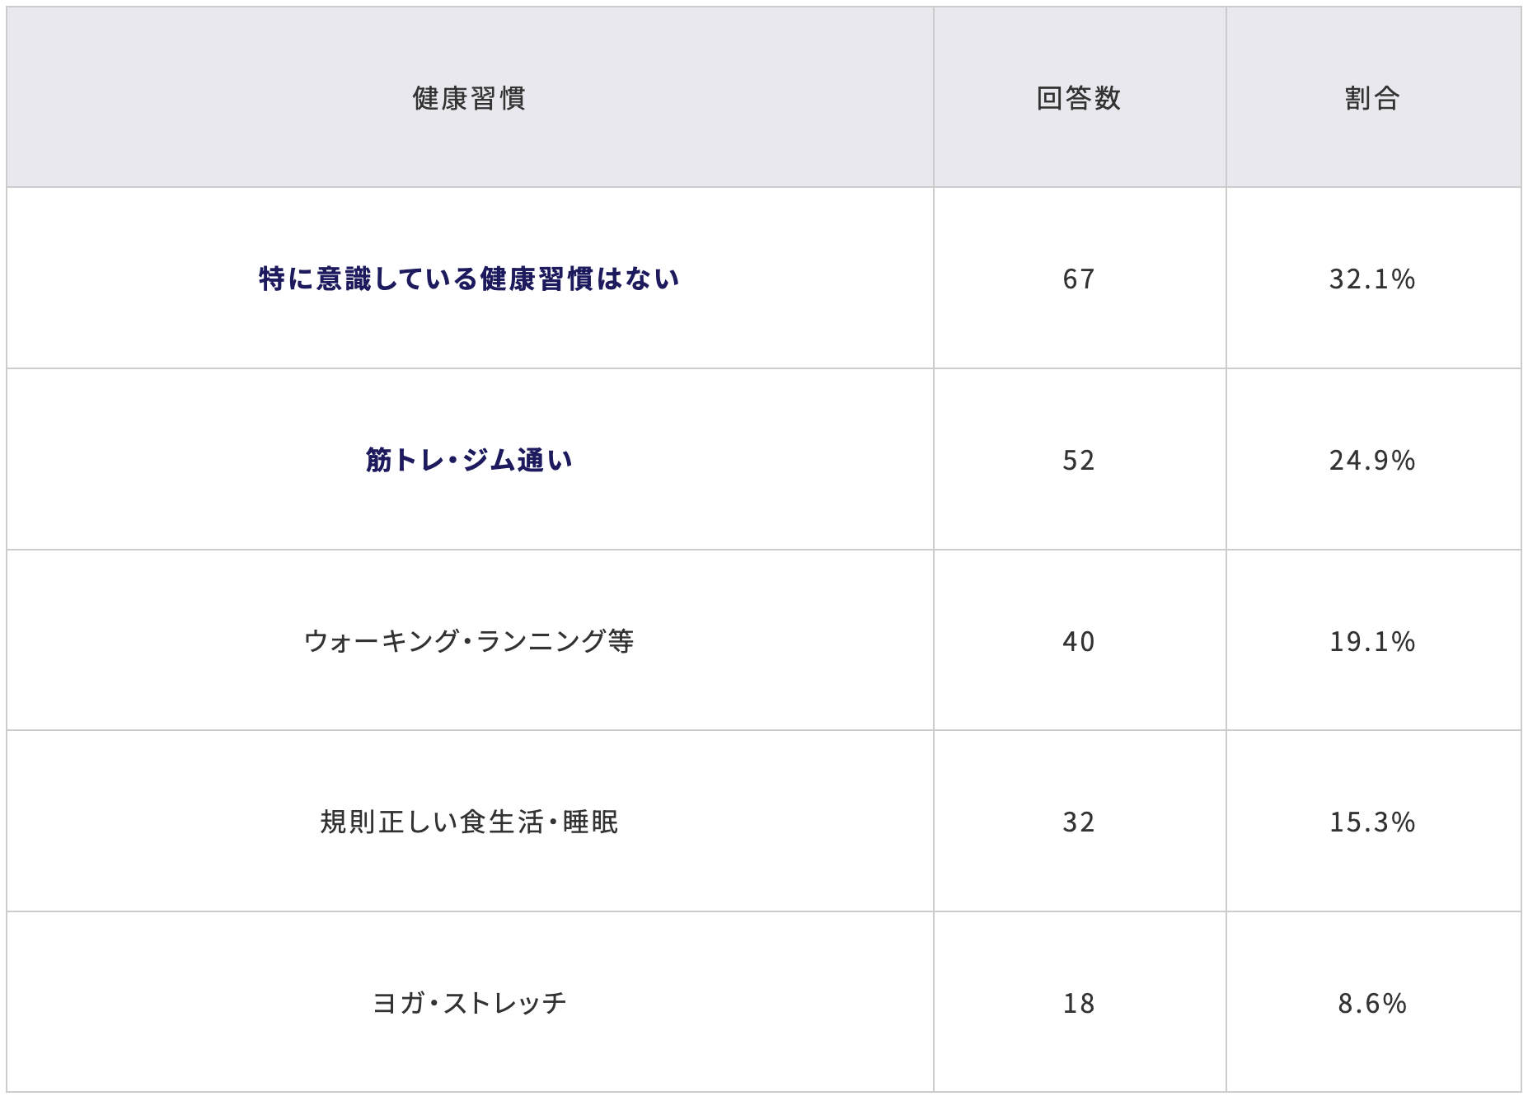Click the text ランニング等
Image resolution: width=1528 pixels, height=1101 pixels.
pyautogui.click(x=555, y=641)
